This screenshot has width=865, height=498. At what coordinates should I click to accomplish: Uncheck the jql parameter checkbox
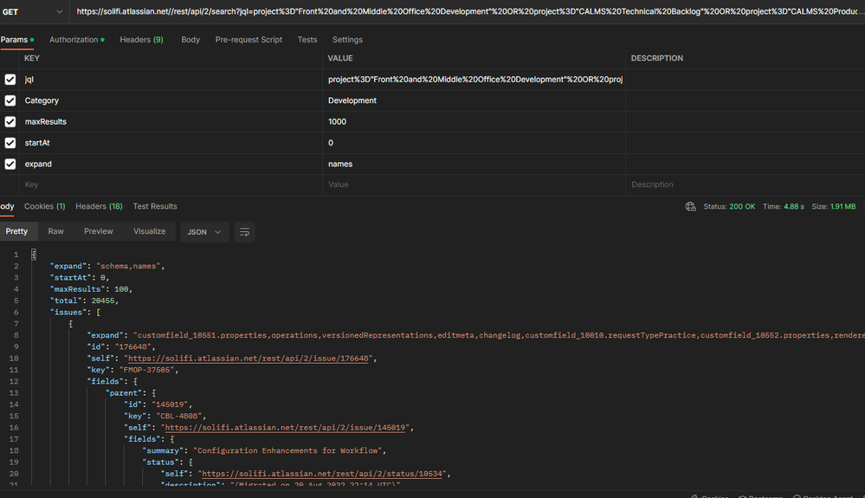[x=10, y=80]
